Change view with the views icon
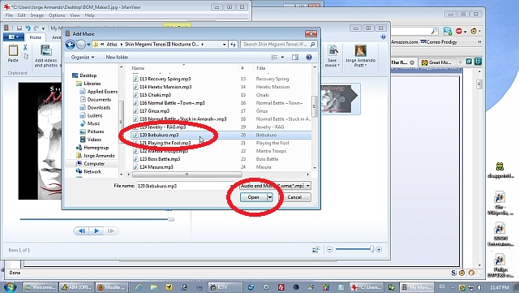Image resolution: width=519 pixels, height=293 pixels. pos(274,58)
